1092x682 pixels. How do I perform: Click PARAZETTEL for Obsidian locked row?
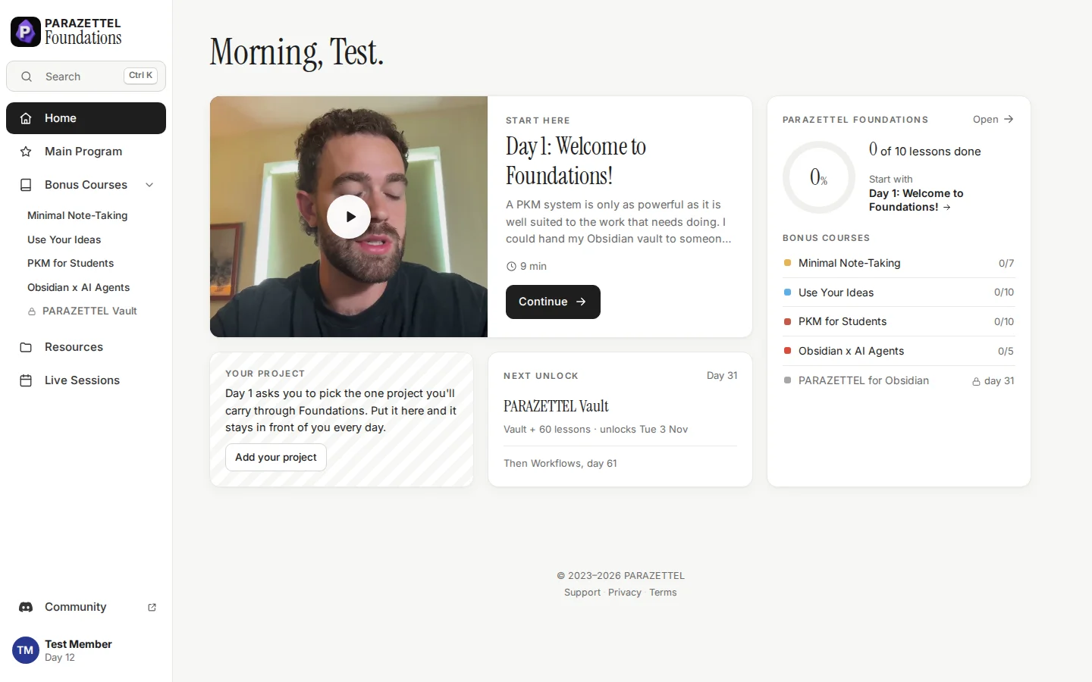(x=899, y=380)
